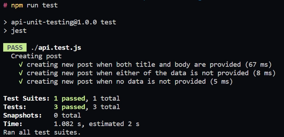The width and height of the screenshot is (284, 137).
Task: Click the 'Creating post' suite heading
Action: (x=36, y=56)
